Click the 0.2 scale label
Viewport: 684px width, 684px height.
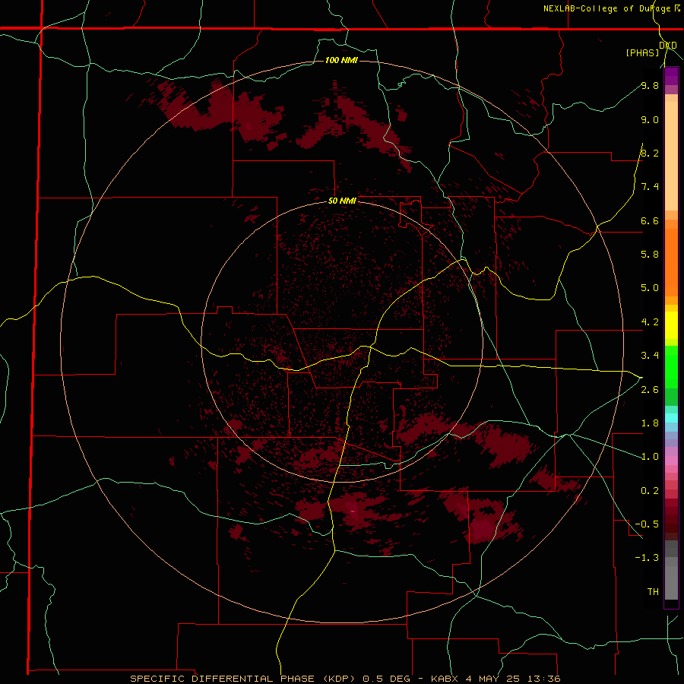point(650,491)
